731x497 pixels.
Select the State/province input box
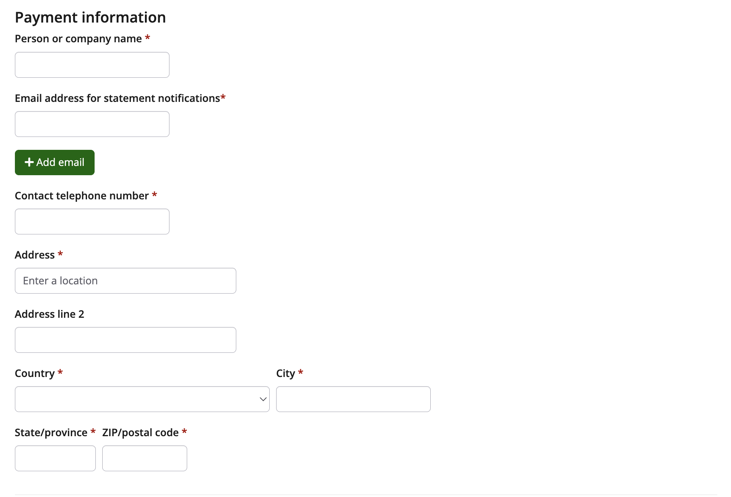(55, 458)
